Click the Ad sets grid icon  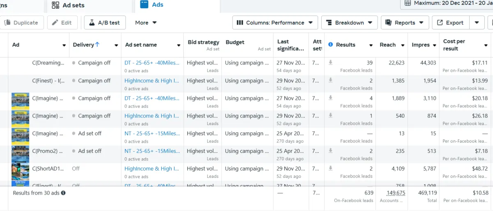pyautogui.click(x=55, y=5)
